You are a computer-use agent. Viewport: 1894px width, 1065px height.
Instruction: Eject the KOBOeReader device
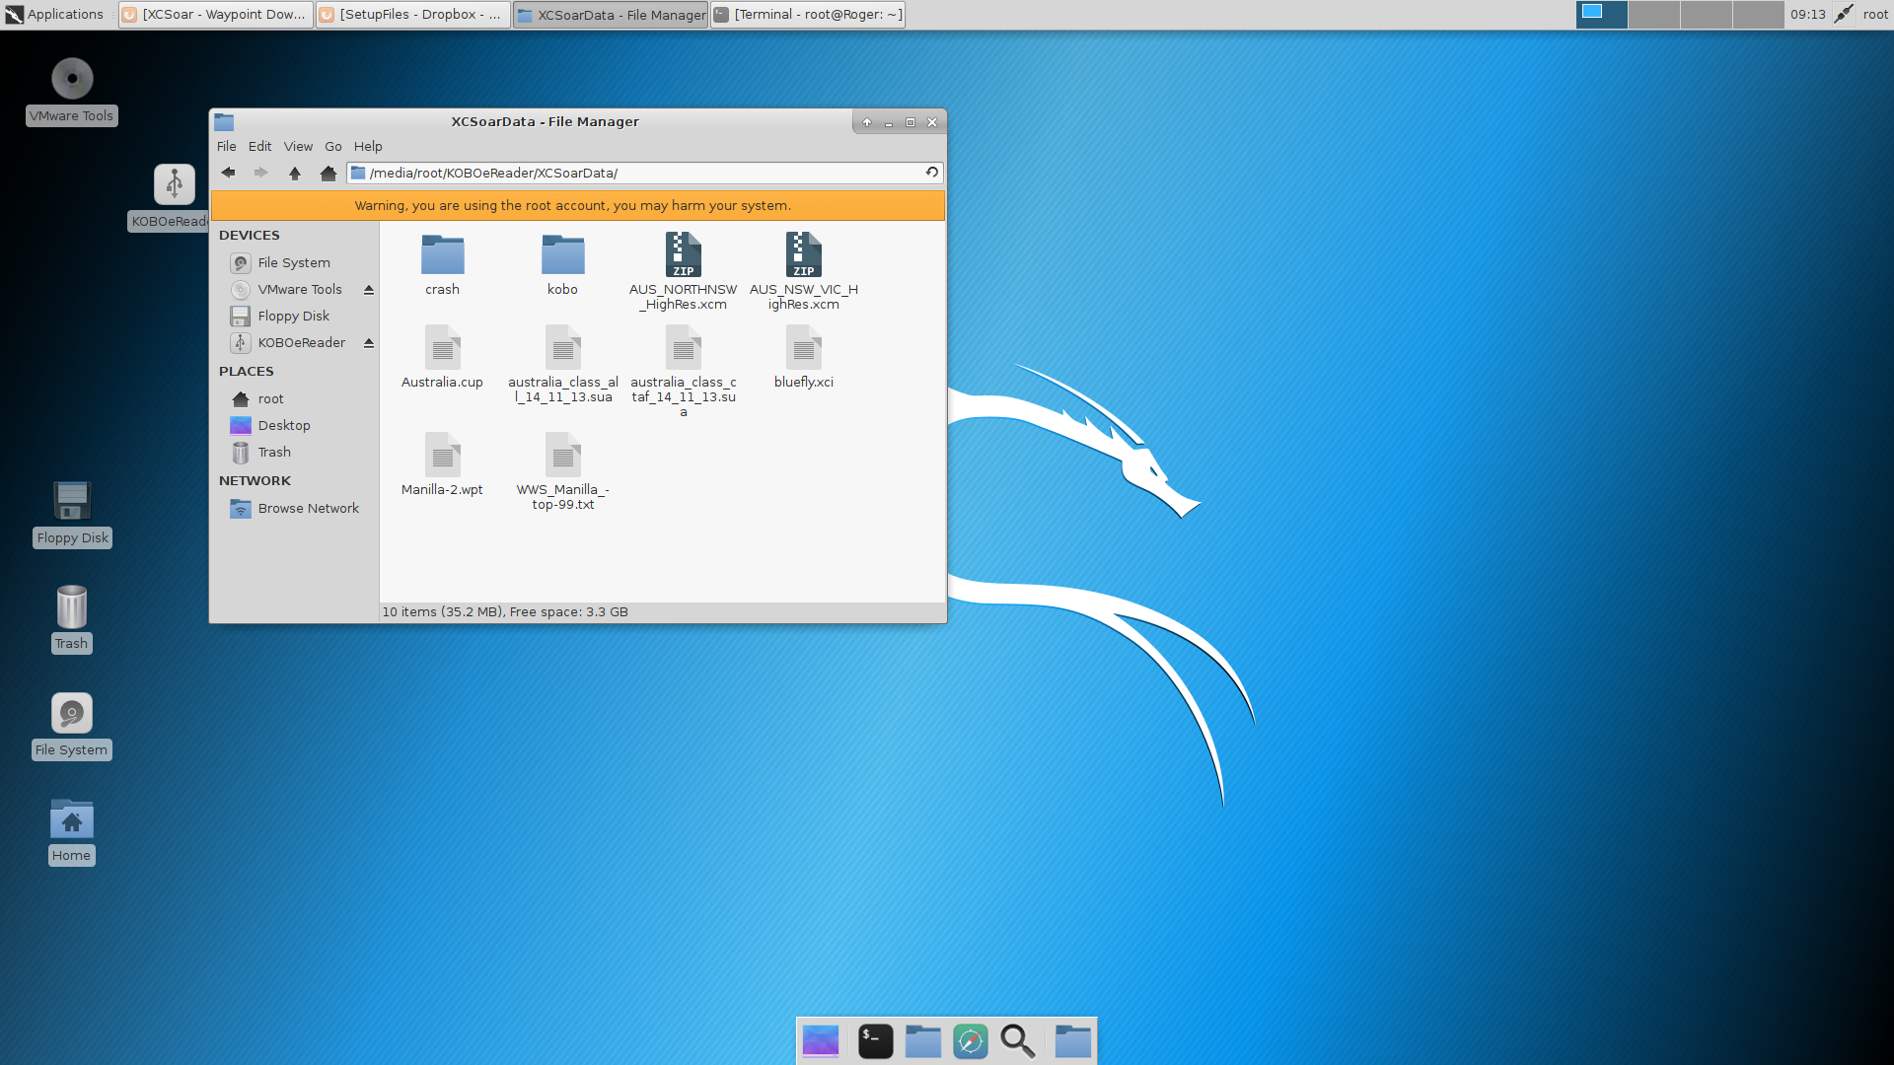click(x=369, y=343)
